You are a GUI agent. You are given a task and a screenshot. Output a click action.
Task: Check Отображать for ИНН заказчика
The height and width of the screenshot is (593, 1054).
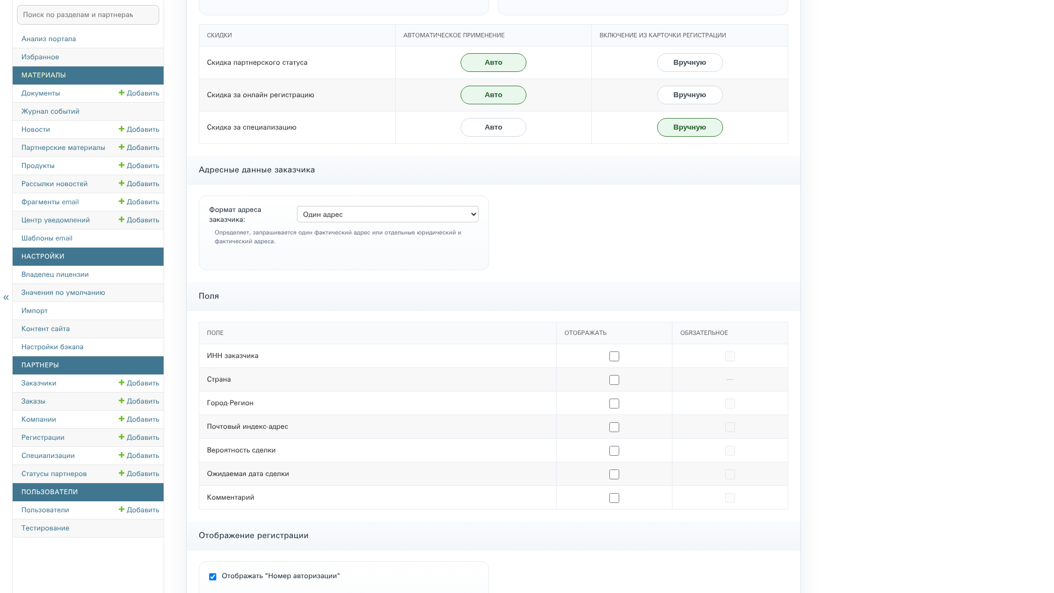(614, 356)
